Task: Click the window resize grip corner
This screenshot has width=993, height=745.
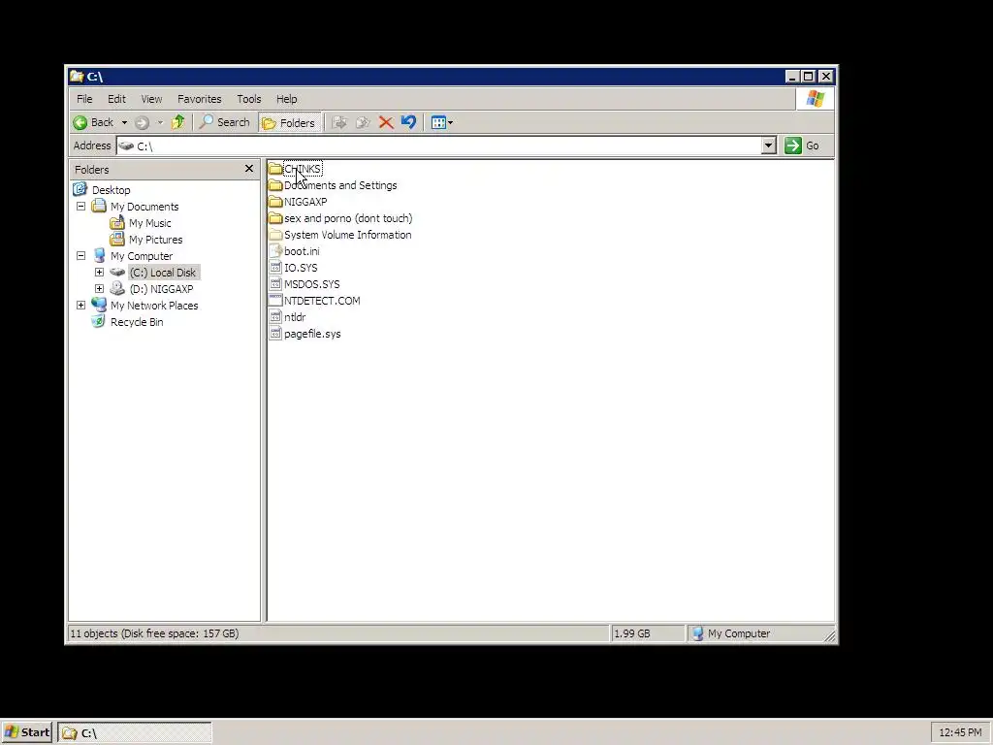Action: click(x=829, y=635)
